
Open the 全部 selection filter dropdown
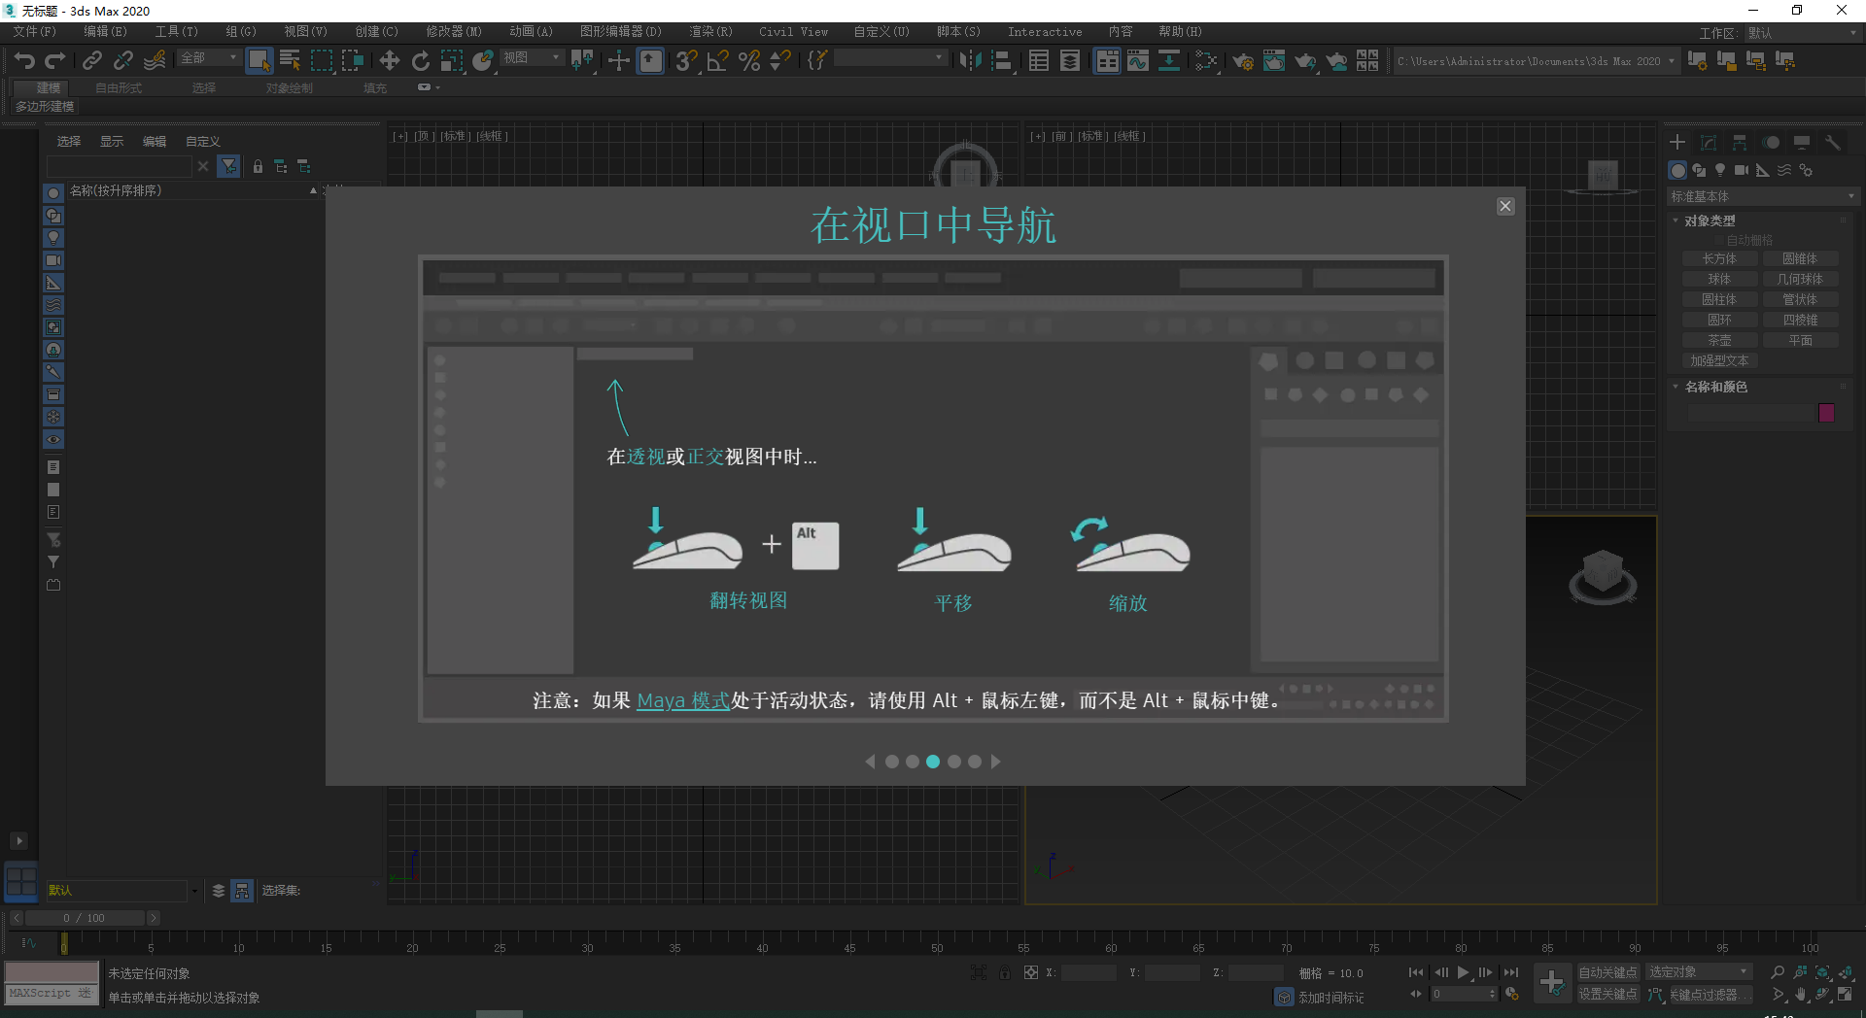click(x=208, y=58)
